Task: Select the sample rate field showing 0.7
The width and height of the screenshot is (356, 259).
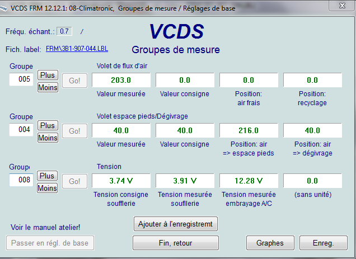Action: click(64, 31)
